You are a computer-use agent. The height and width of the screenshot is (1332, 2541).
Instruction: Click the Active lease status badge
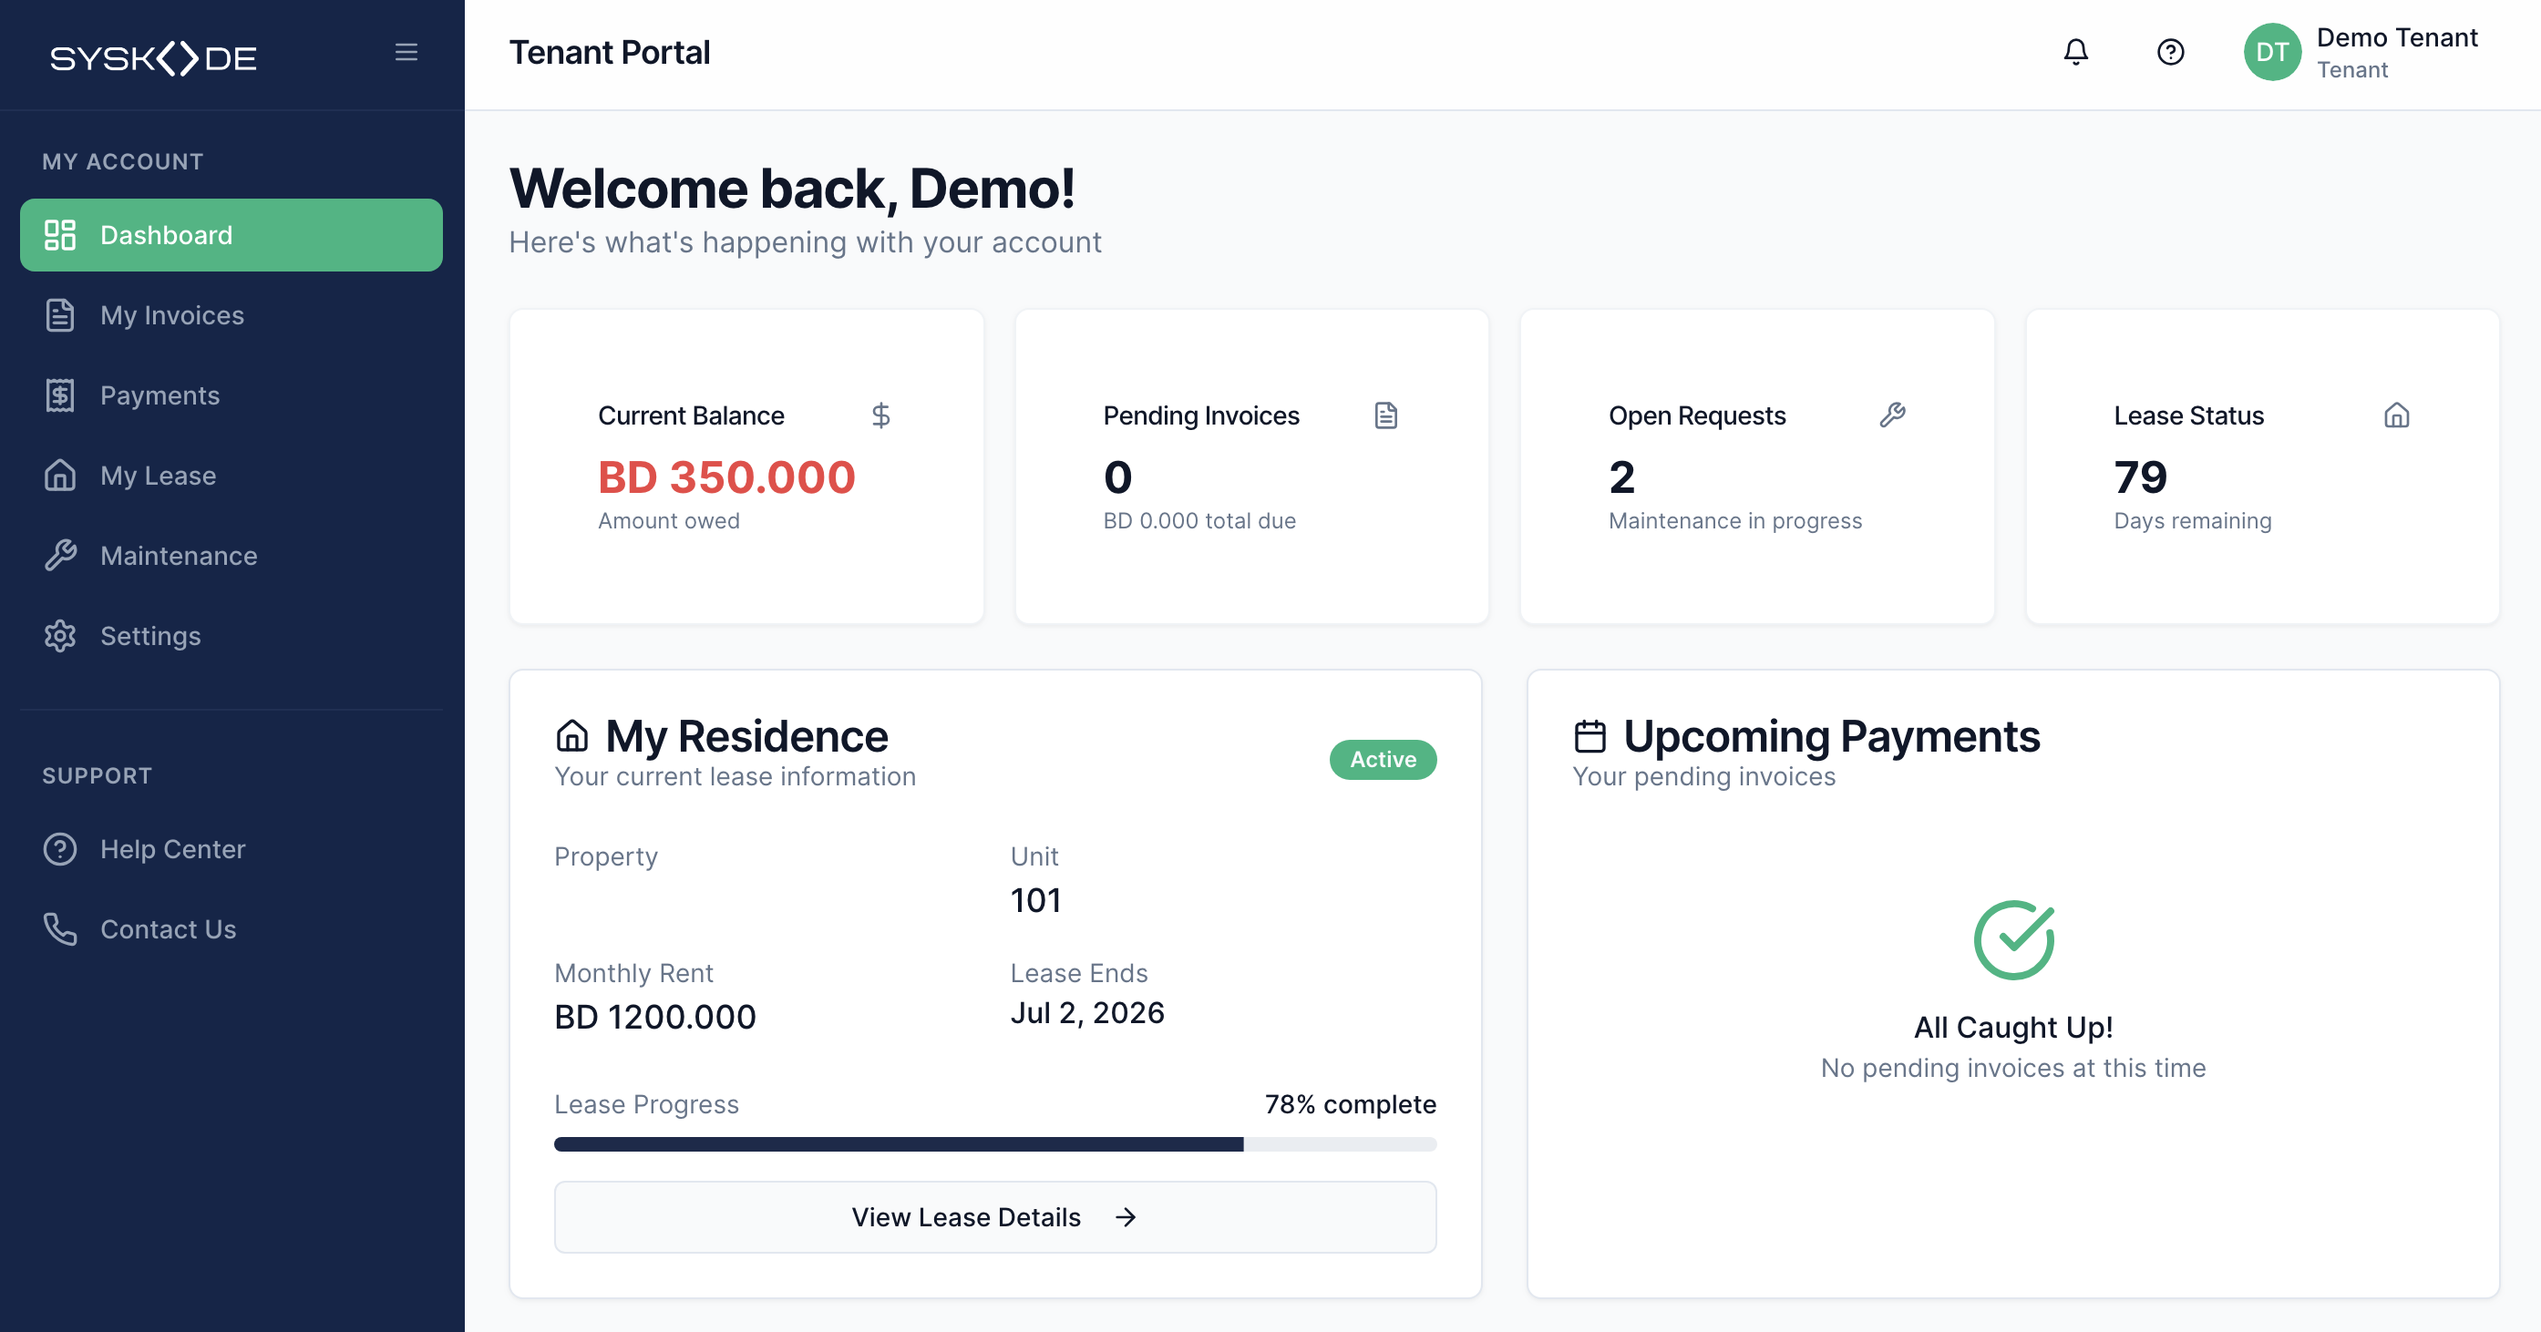[1383, 759]
